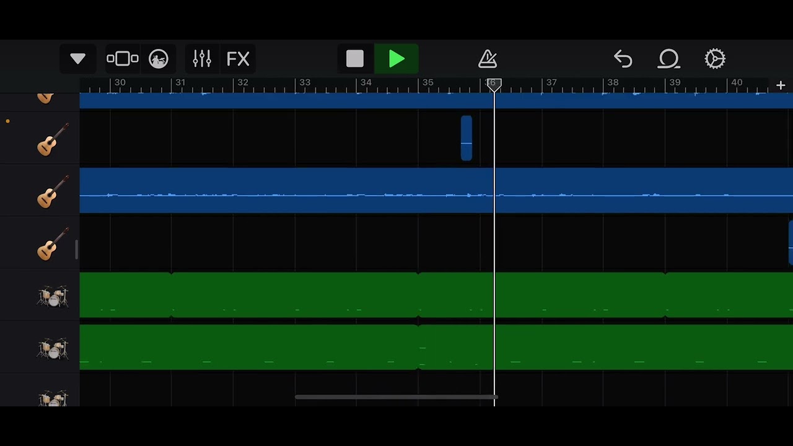Image resolution: width=793 pixels, height=446 pixels.
Task: Click bar 30 on the ruler
Action: click(x=120, y=82)
